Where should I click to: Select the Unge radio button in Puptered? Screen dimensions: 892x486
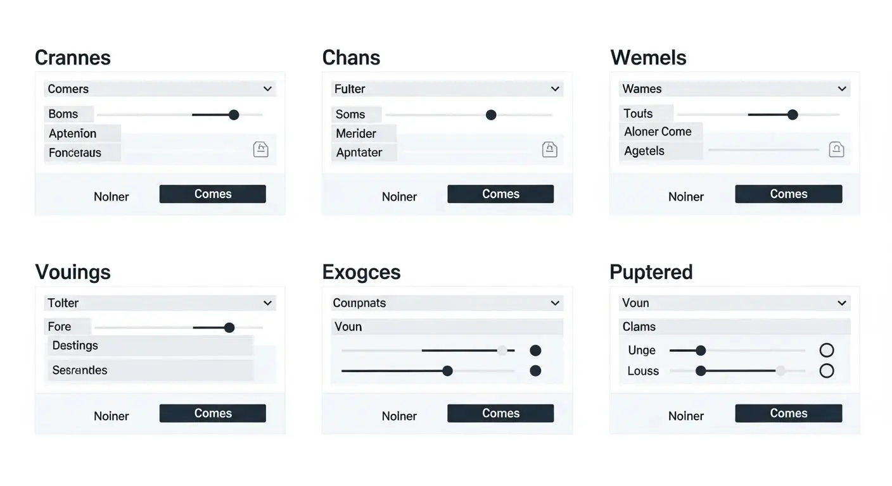click(x=826, y=350)
